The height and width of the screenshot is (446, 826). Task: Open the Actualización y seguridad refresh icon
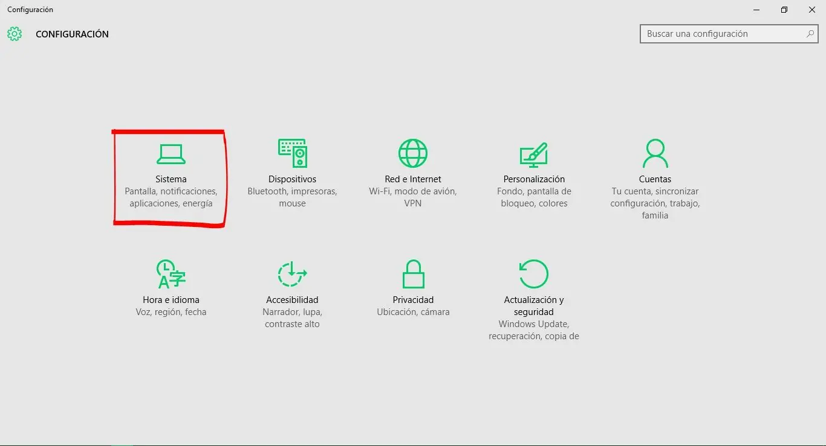pos(534,274)
